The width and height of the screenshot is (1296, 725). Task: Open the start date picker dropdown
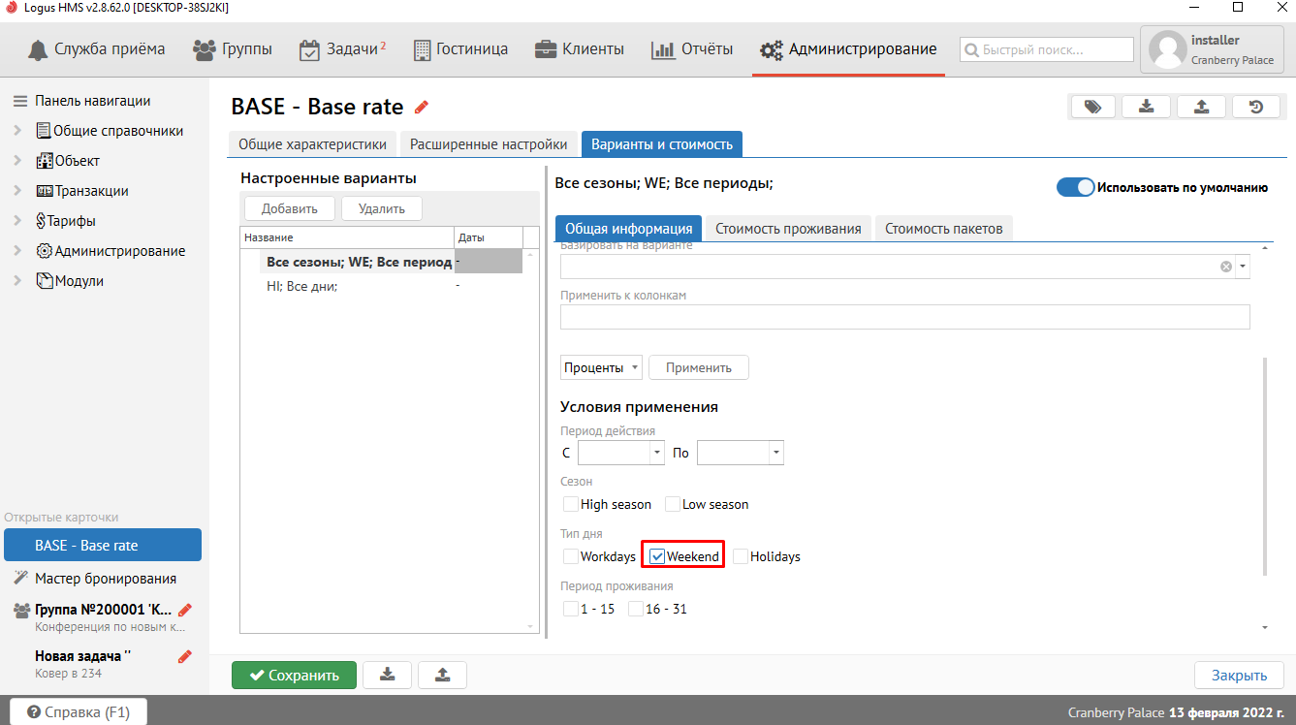(657, 453)
